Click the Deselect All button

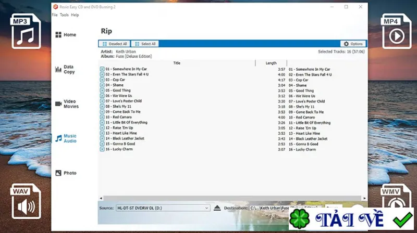pos(114,44)
